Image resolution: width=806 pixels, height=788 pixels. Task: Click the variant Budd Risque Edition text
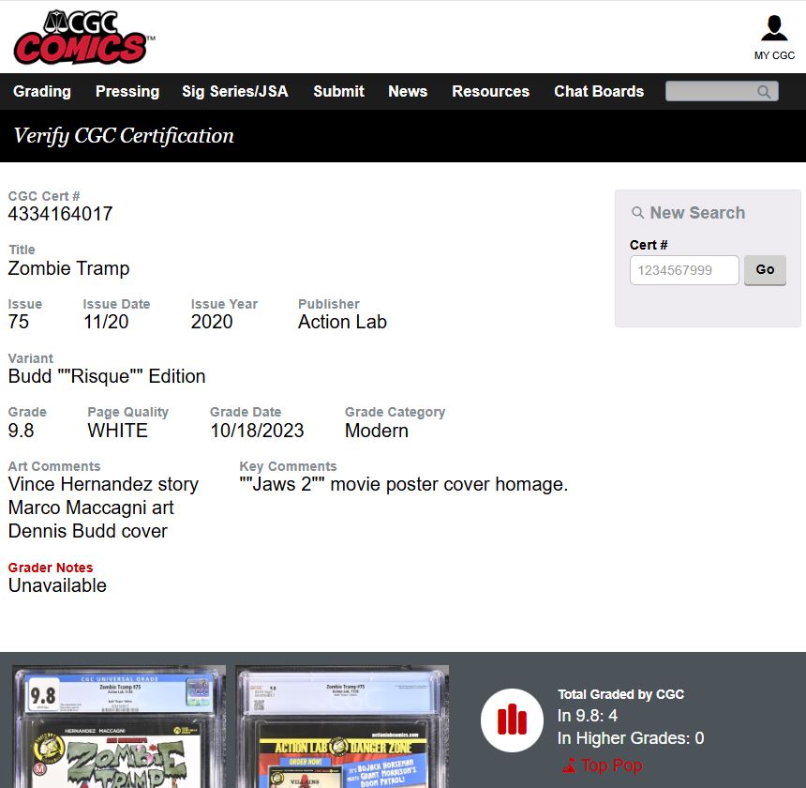point(107,376)
